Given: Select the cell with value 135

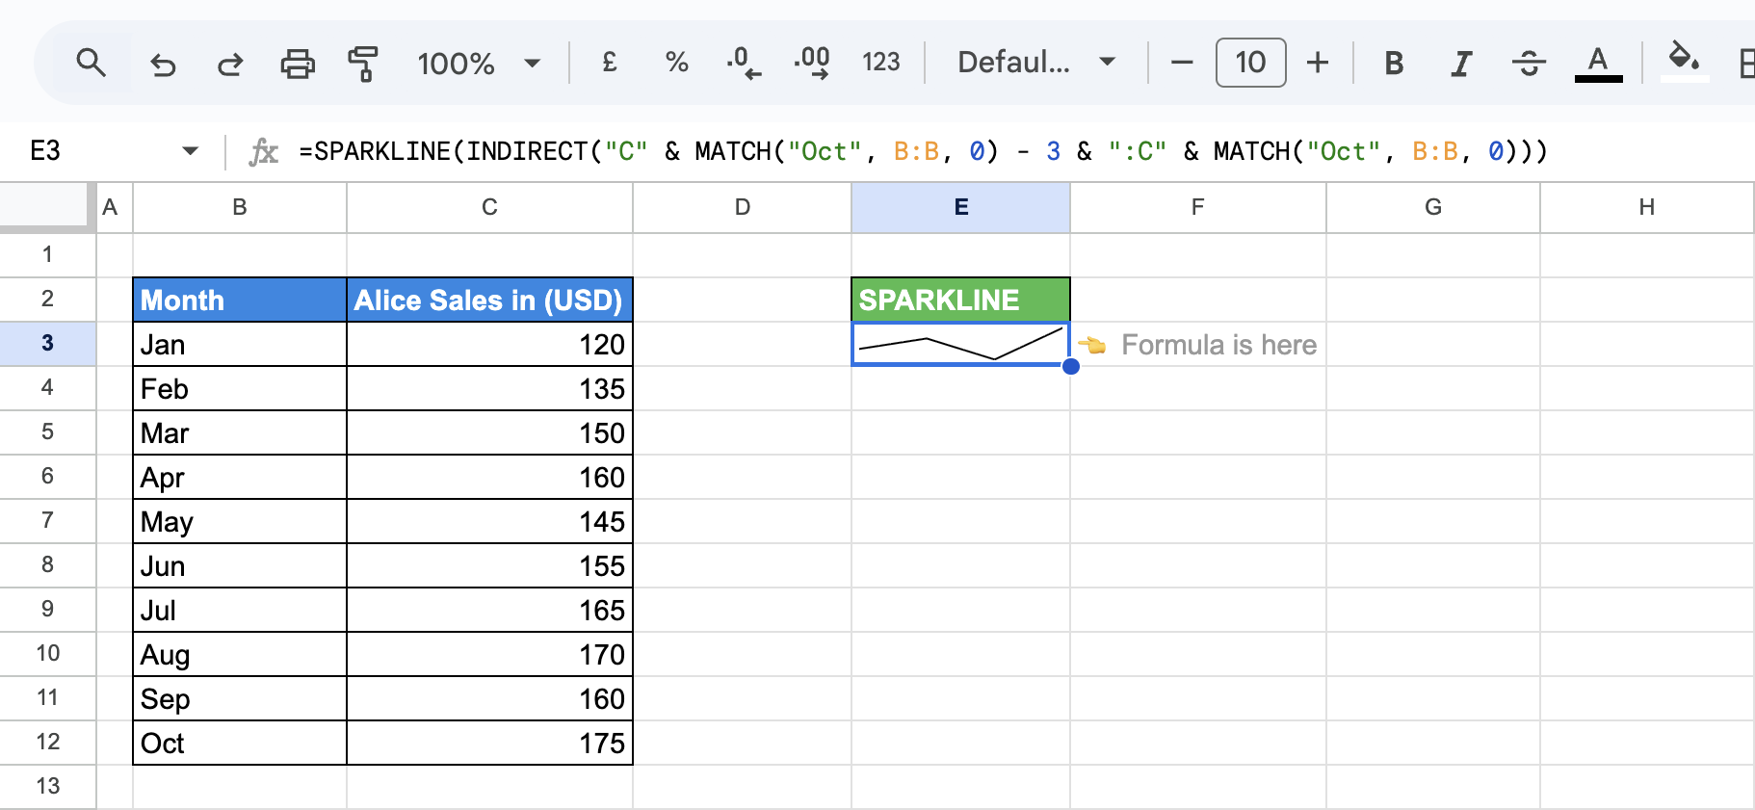Looking at the screenshot, I should click(489, 388).
